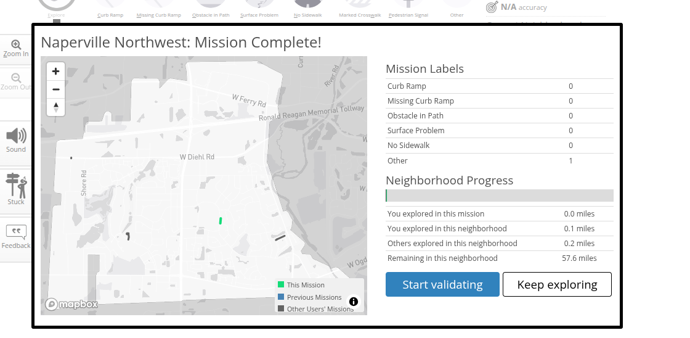The height and width of the screenshot is (338, 690).
Task: Click the Other row in Mission Labels
Action: (x=499, y=160)
